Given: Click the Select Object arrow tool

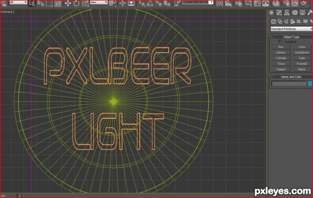Looking at the screenshot, I should [32, 4].
